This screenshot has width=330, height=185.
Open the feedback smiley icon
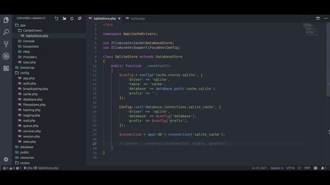coord(316,168)
